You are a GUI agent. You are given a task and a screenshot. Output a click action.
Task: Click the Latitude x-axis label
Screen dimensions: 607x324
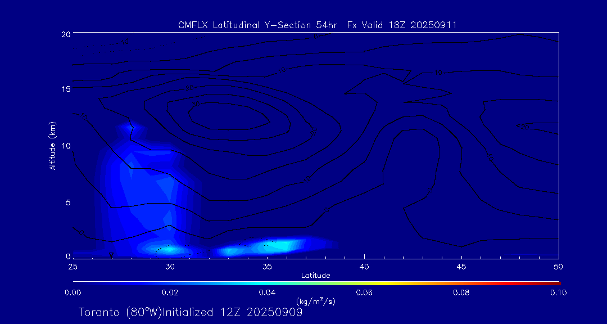point(314,275)
